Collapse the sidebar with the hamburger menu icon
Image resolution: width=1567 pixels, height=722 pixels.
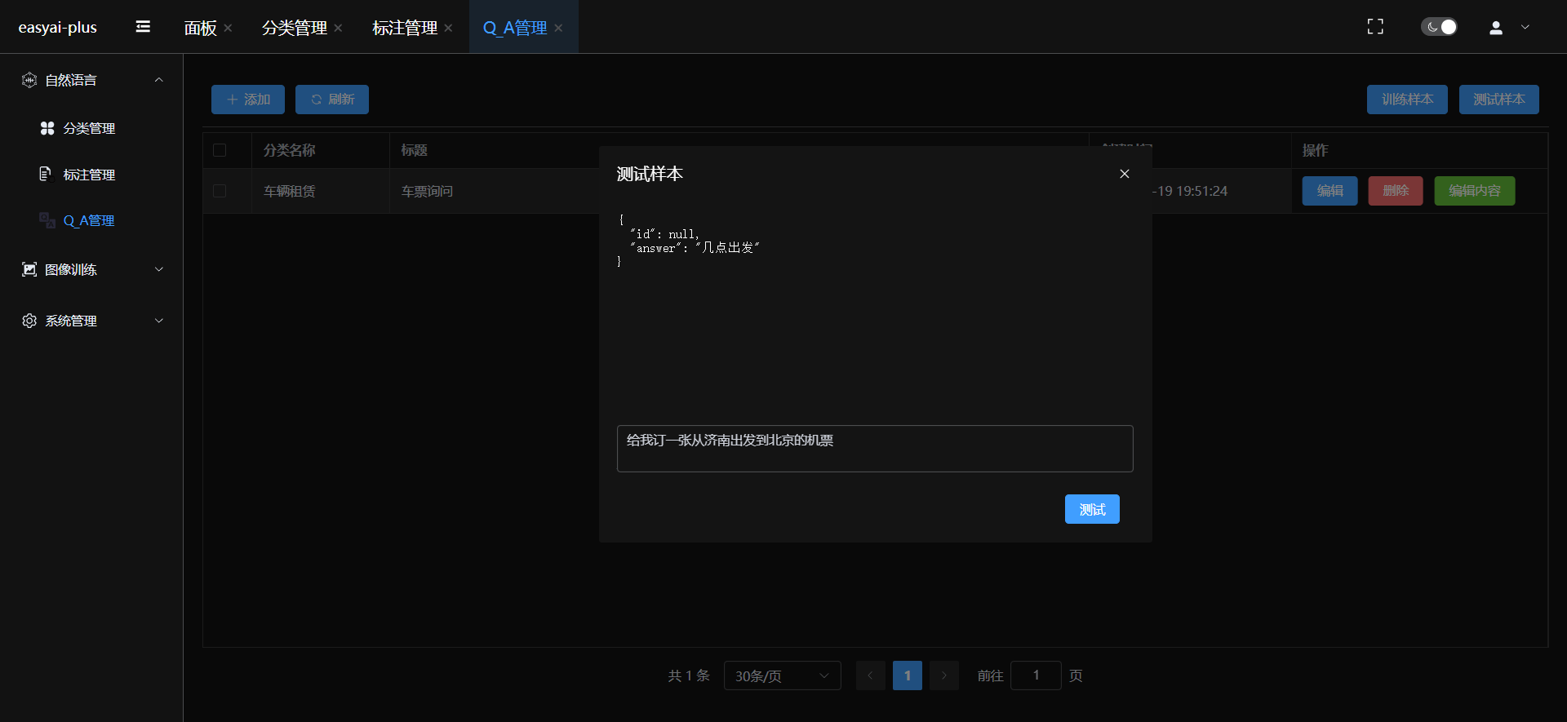pyautogui.click(x=143, y=27)
